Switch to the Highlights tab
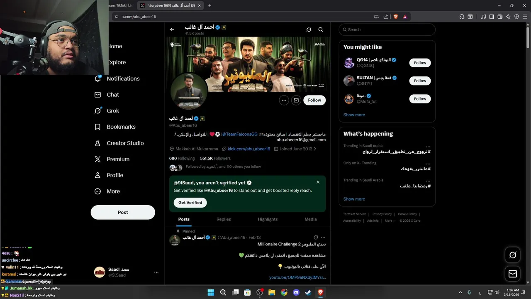The image size is (531, 299). click(x=268, y=219)
